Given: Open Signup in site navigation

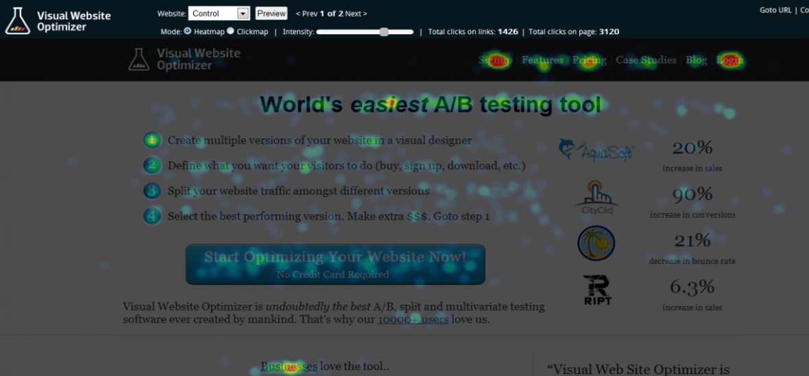Looking at the screenshot, I should (495, 60).
